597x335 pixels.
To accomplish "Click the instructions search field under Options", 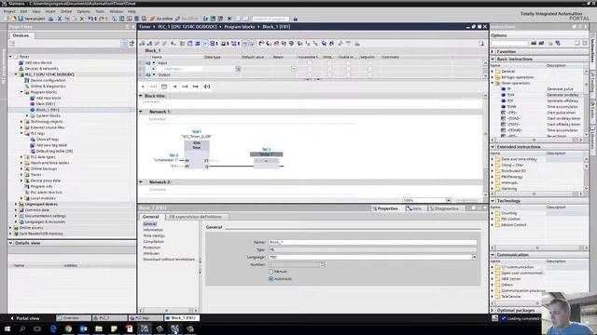I will pyautogui.click(x=510, y=44).
